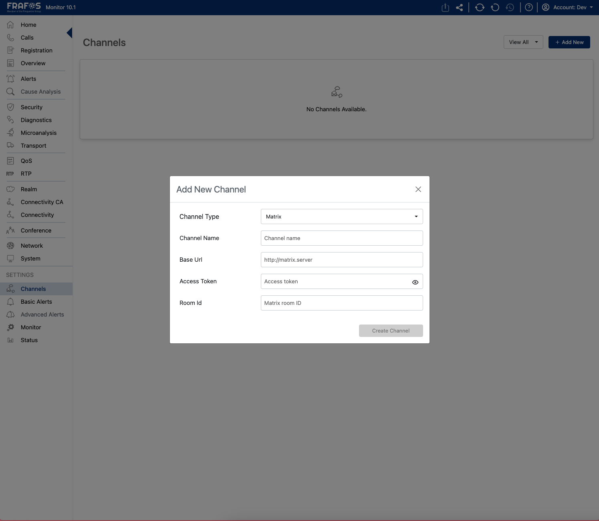Screen dimensions: 599x521
Task: Open Advanced Alerts settings
Action: pyautogui.click(x=36, y=315)
